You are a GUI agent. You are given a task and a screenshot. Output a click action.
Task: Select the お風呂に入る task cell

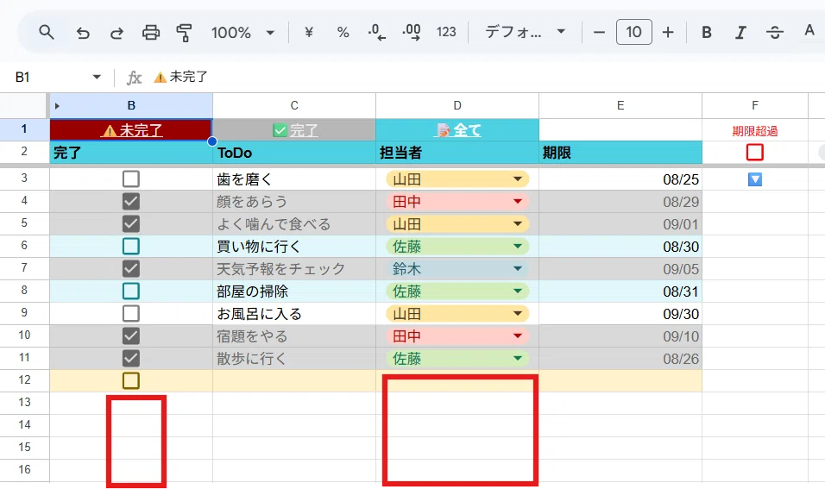[x=294, y=314]
